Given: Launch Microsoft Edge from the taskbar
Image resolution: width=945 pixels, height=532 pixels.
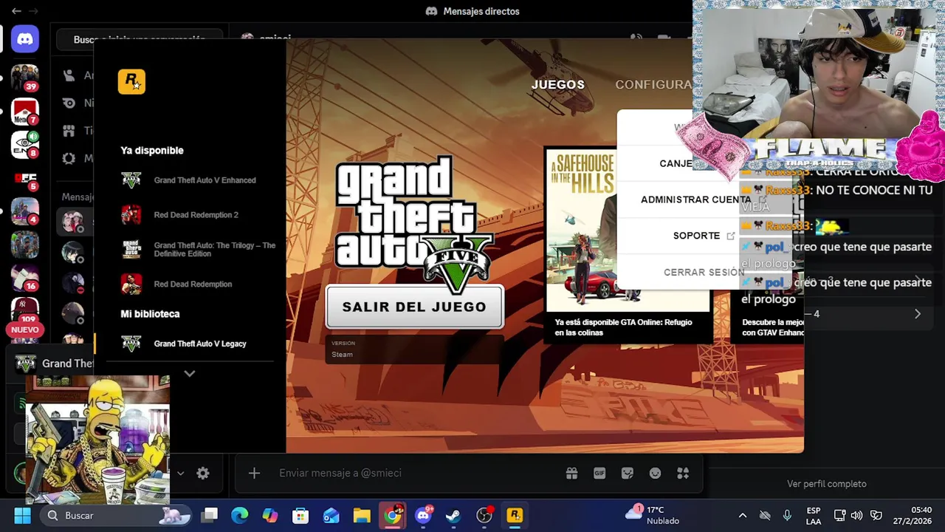Looking at the screenshot, I should (x=240, y=516).
